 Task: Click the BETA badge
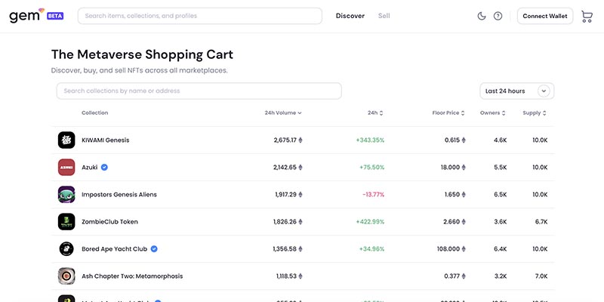pyautogui.click(x=55, y=16)
